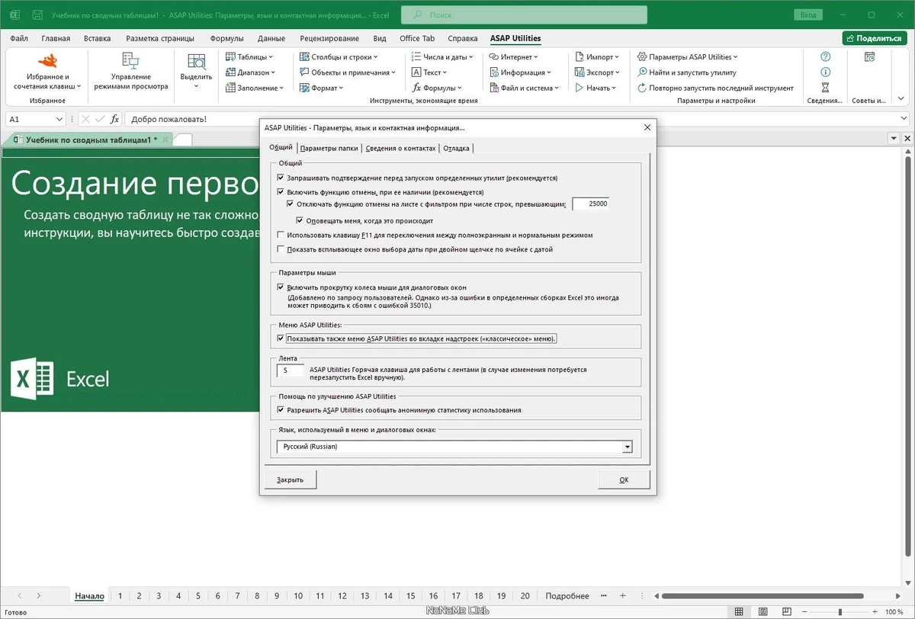Enable F11 fullscreen toggle checkbox
Screen dimensions: 915x619
pyautogui.click(x=281, y=235)
